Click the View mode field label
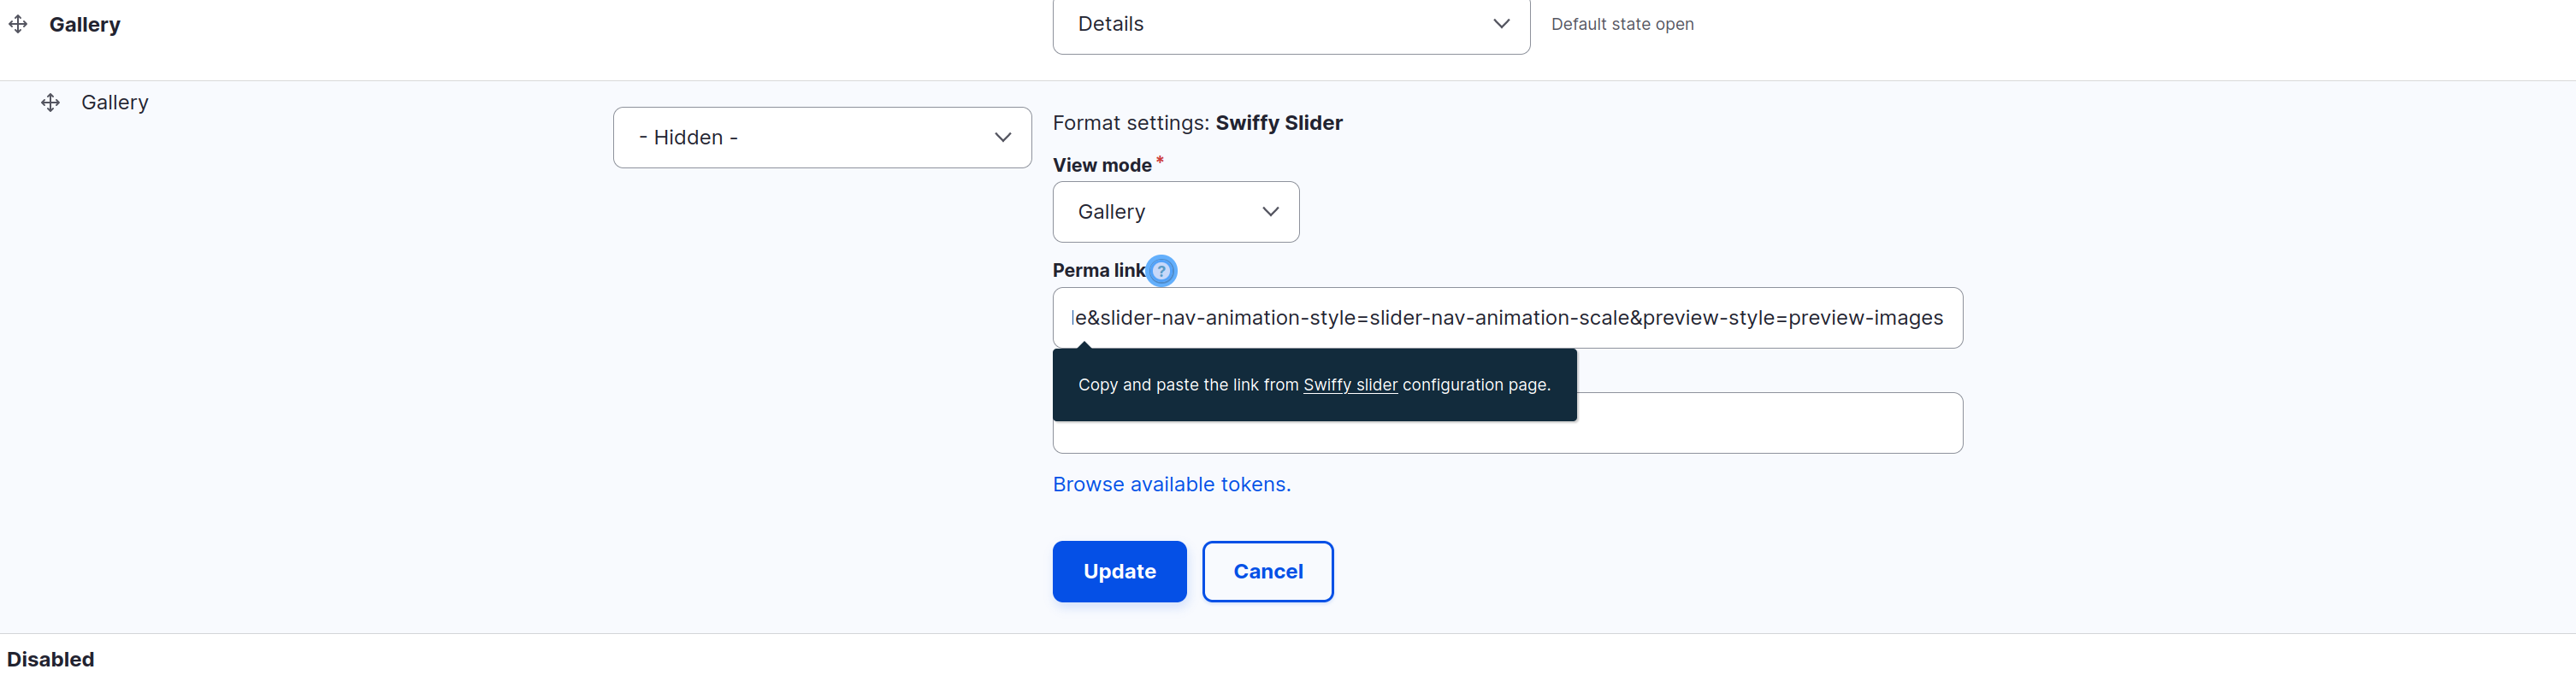2576x681 pixels. [x=1102, y=166]
